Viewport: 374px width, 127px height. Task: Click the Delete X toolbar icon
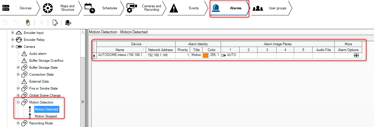[41, 23]
